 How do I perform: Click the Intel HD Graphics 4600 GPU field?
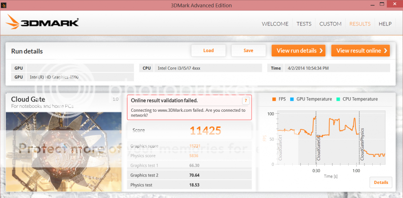(80, 77)
